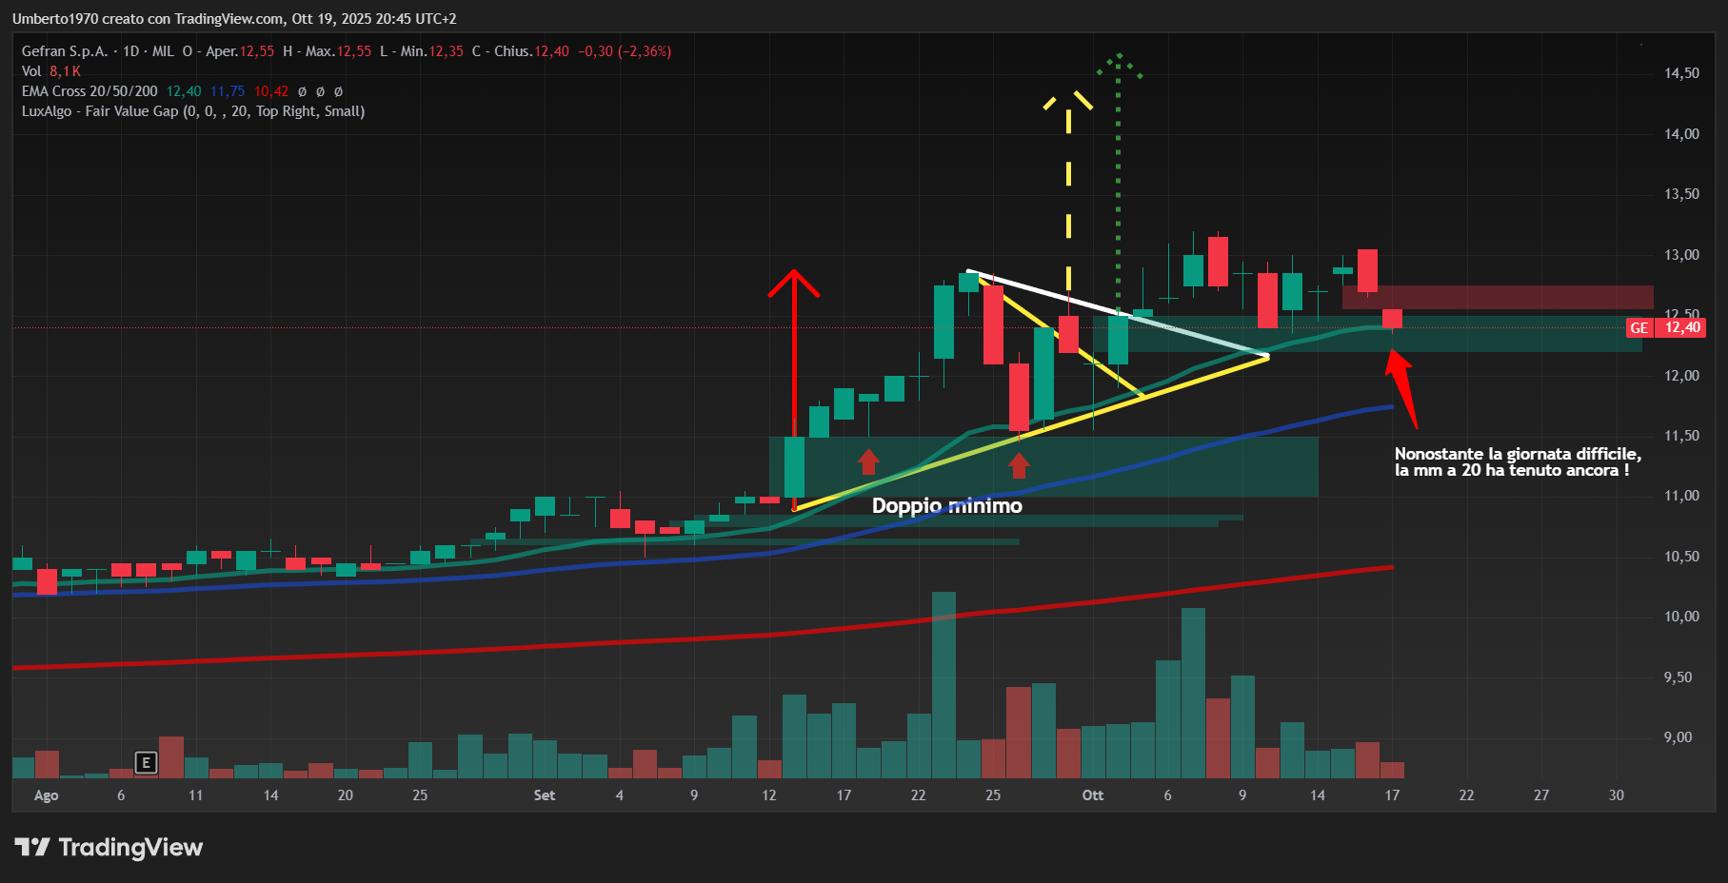Select the 'Nonostante la giornata difficile' text note
This screenshot has height=883, width=1728.
click(1518, 461)
